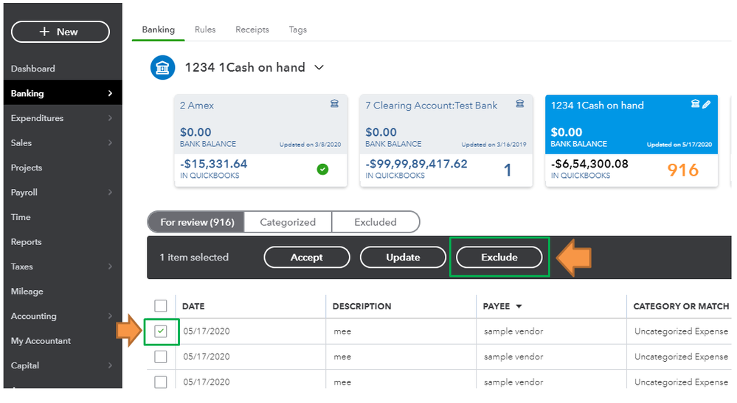Show the For review (916) transactions
Viewport: 737px width, 403px height.
click(x=197, y=222)
